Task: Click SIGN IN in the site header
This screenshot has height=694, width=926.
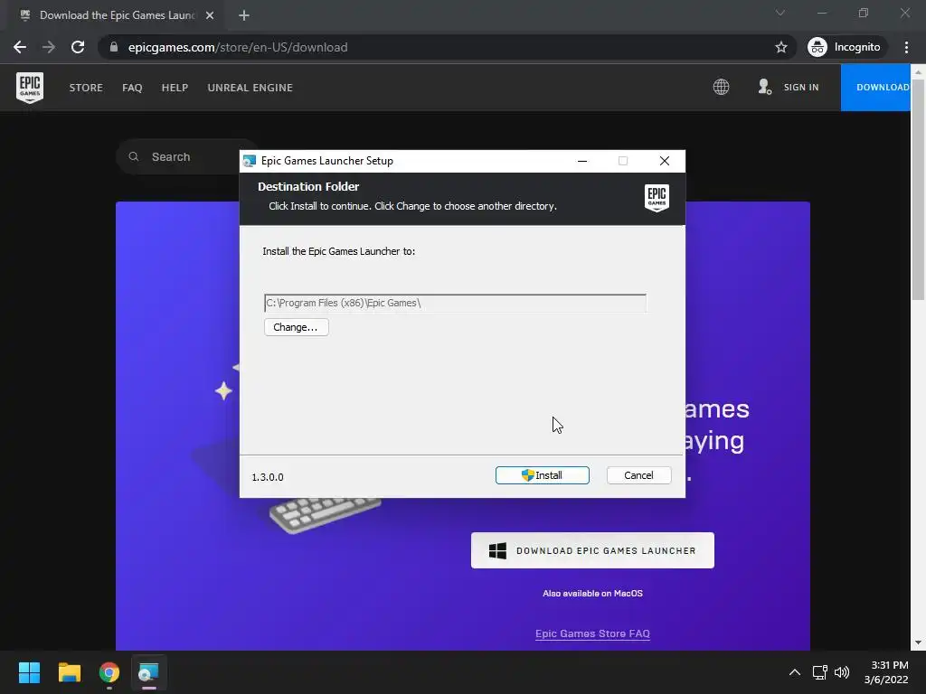Action: (x=801, y=88)
